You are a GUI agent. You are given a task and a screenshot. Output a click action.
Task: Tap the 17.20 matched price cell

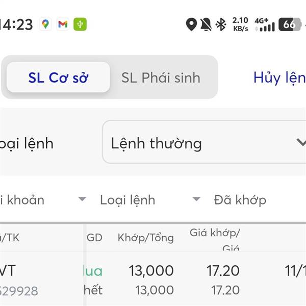(223, 271)
